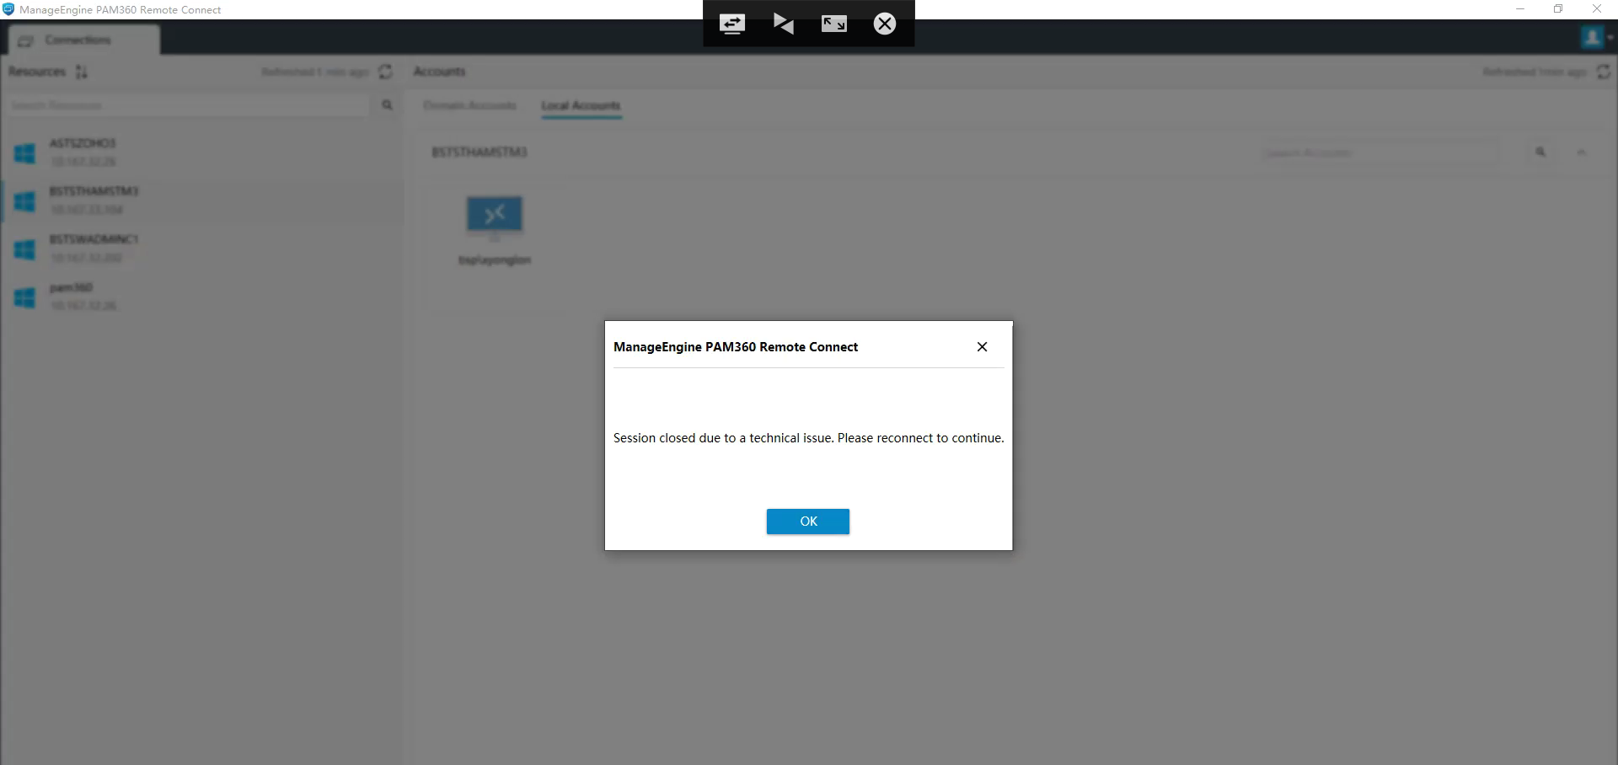Toggle full screen with the resize icon

[x=833, y=24]
